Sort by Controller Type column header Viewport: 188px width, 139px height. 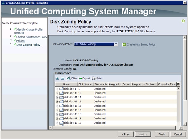(167, 84)
